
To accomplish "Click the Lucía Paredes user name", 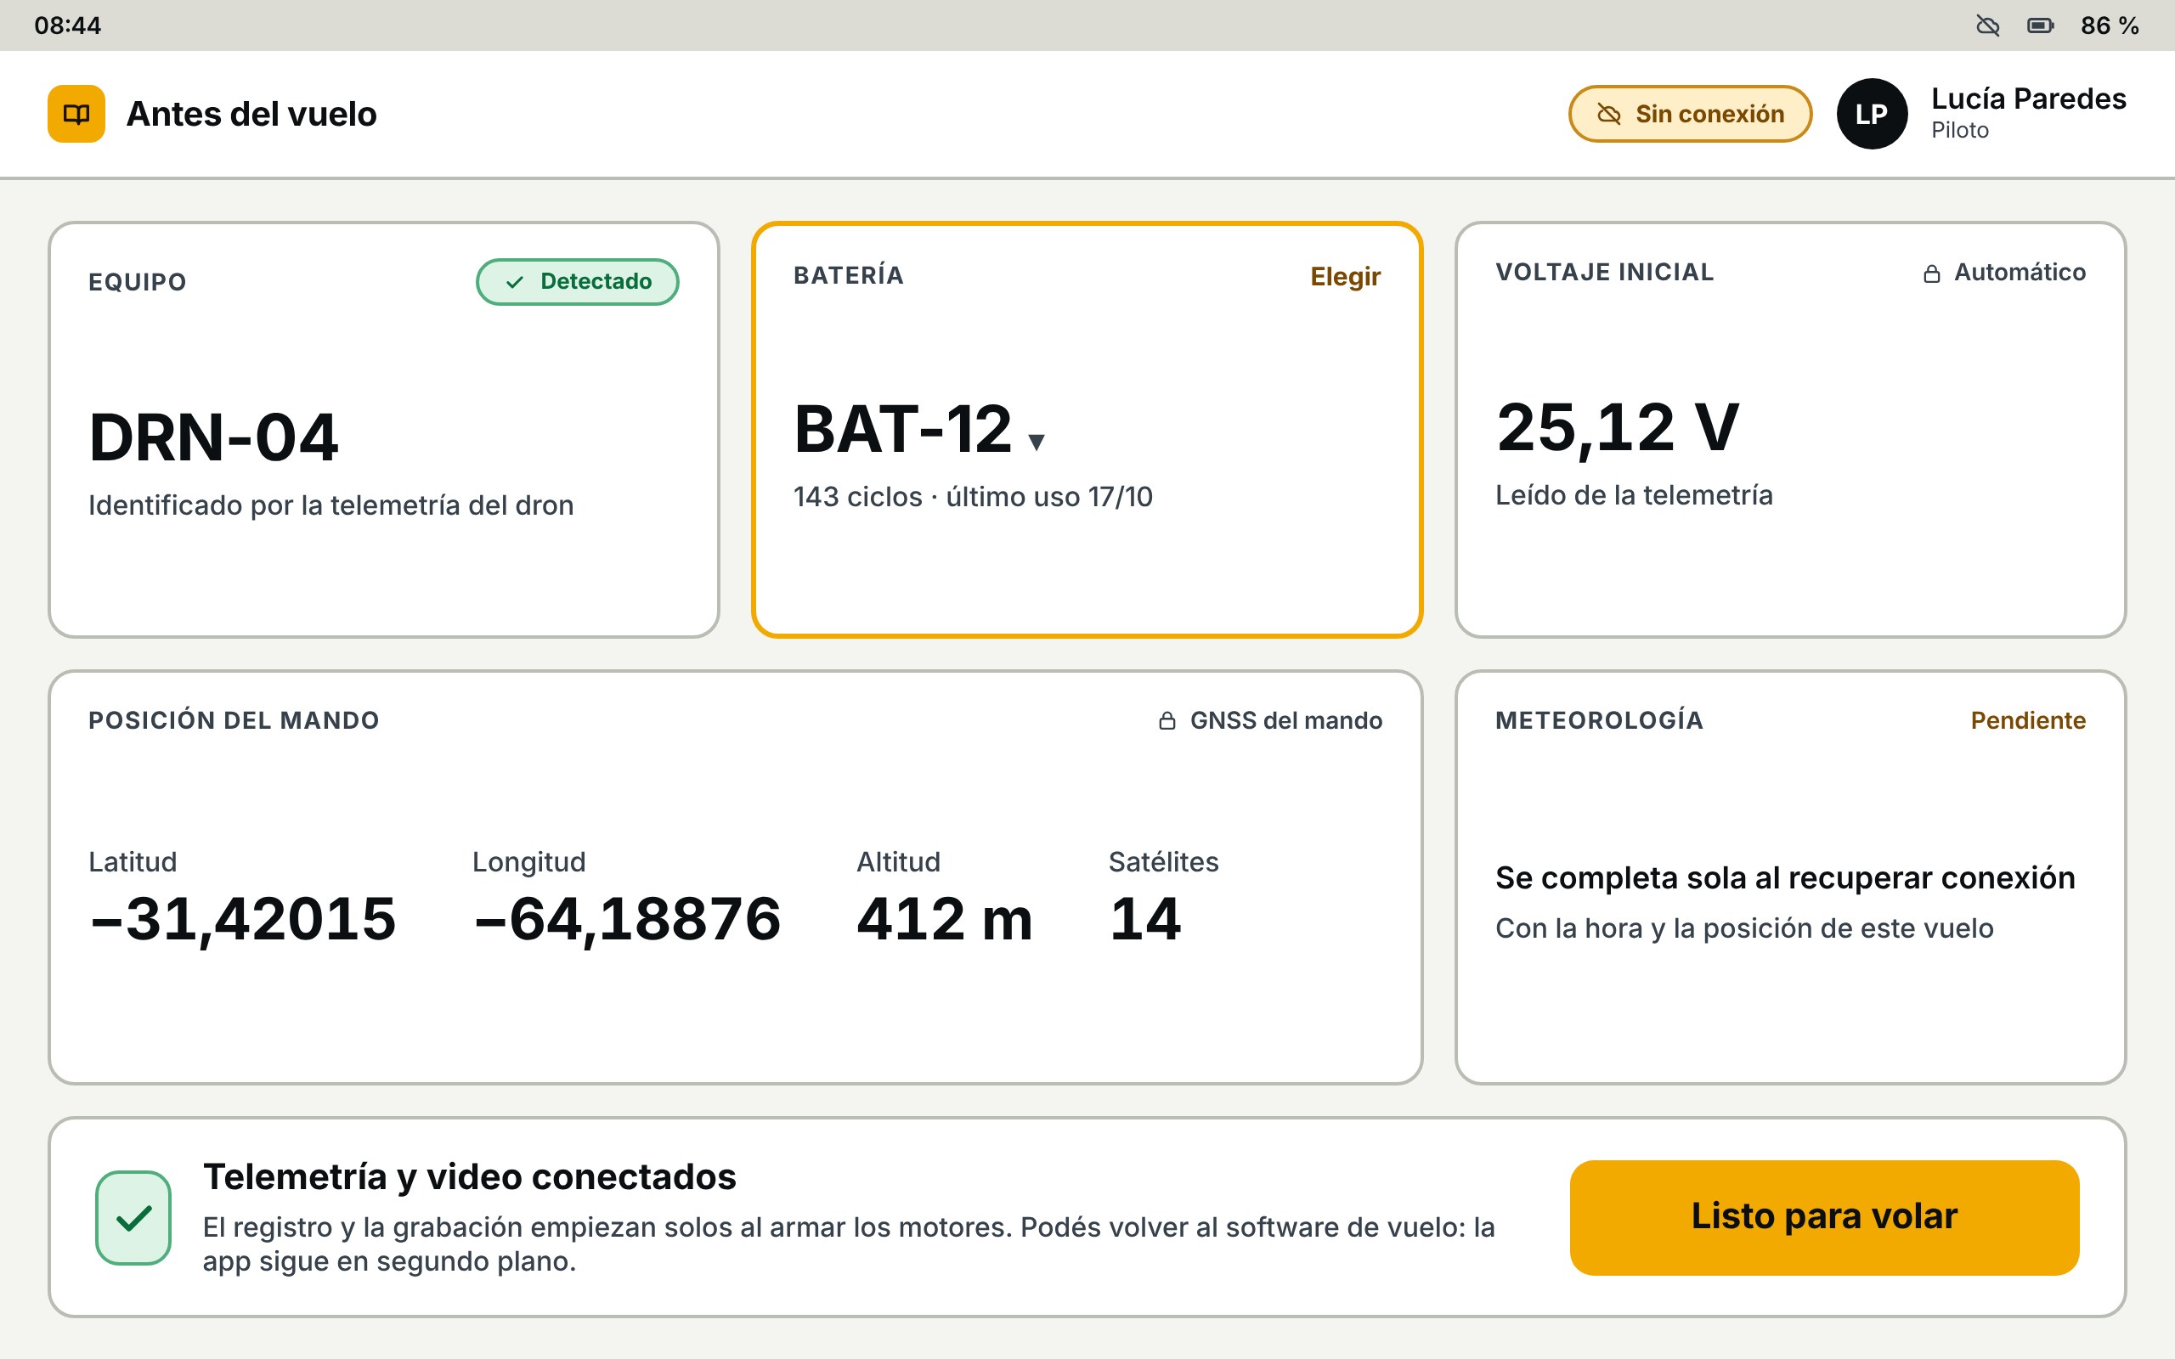I will coord(2029,99).
